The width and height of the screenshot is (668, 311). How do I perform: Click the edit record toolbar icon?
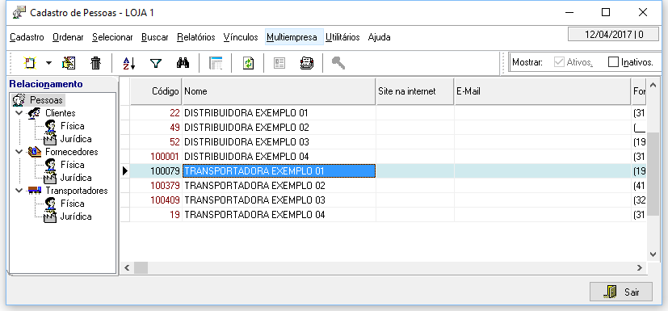(69, 64)
